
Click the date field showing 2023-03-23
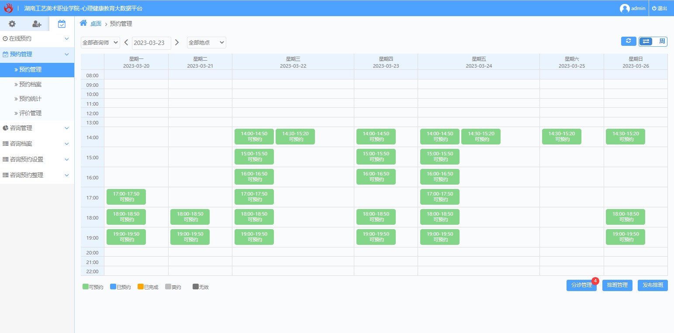click(x=151, y=43)
